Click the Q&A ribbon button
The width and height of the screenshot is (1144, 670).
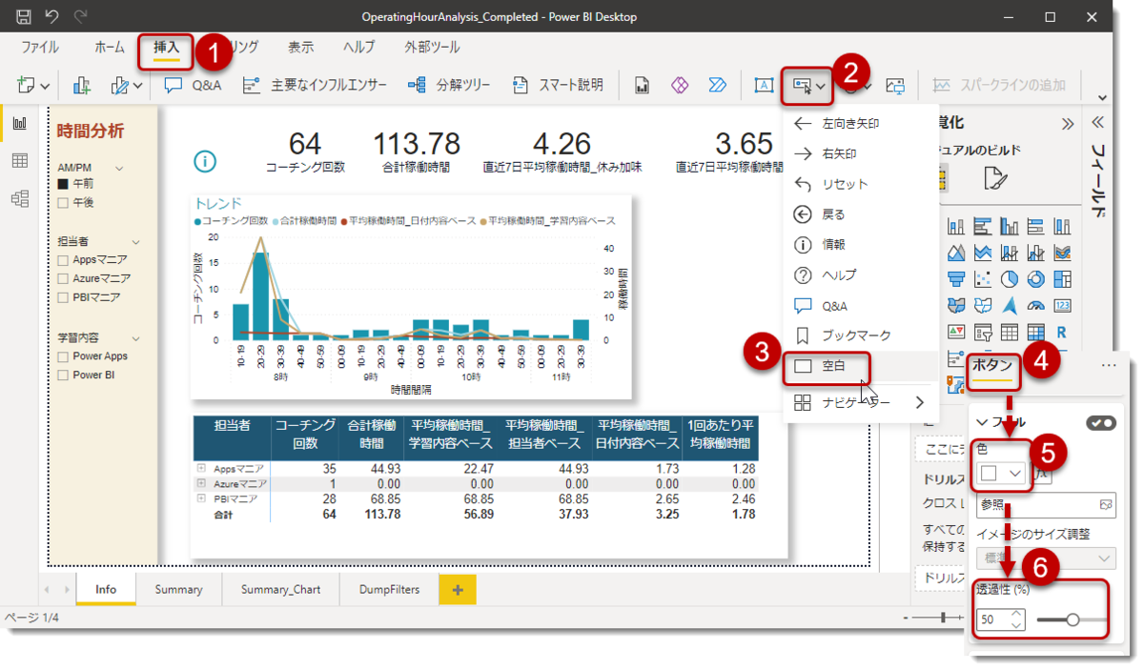193,85
